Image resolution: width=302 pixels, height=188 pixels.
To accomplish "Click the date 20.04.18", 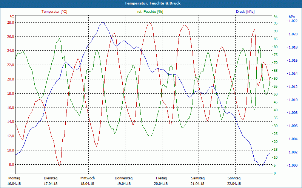I will click(x=161, y=184).
